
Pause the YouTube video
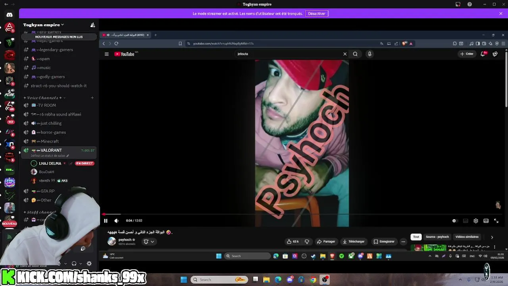click(106, 221)
